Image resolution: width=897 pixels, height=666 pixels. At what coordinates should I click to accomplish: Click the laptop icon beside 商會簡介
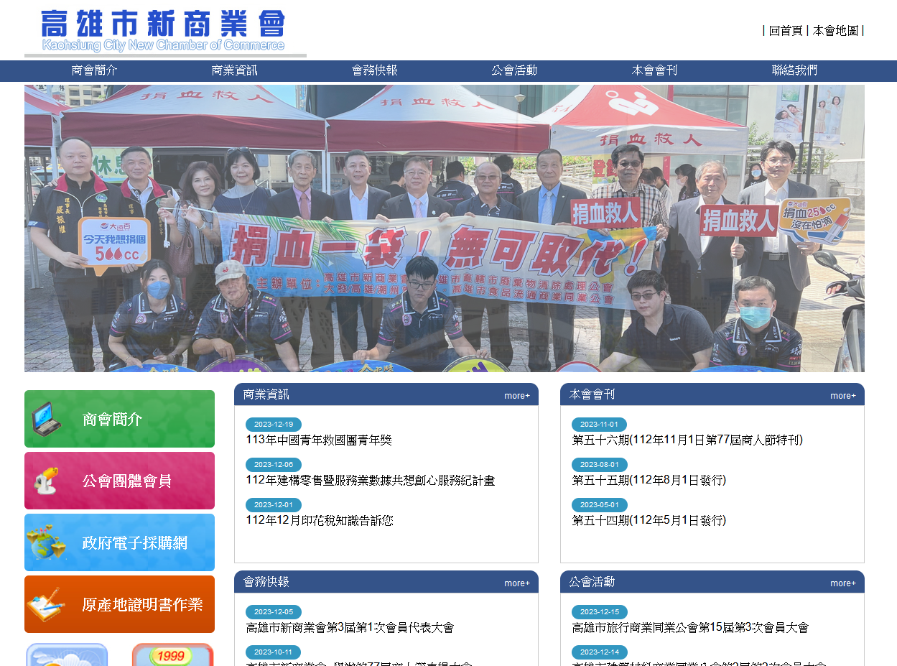[47, 419]
